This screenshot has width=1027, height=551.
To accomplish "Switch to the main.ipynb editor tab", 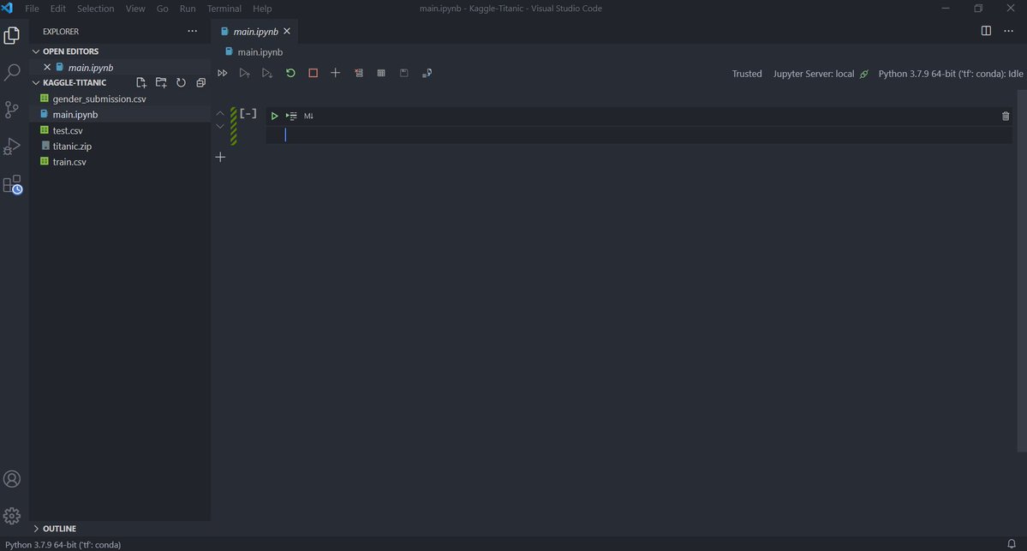I will click(x=255, y=32).
